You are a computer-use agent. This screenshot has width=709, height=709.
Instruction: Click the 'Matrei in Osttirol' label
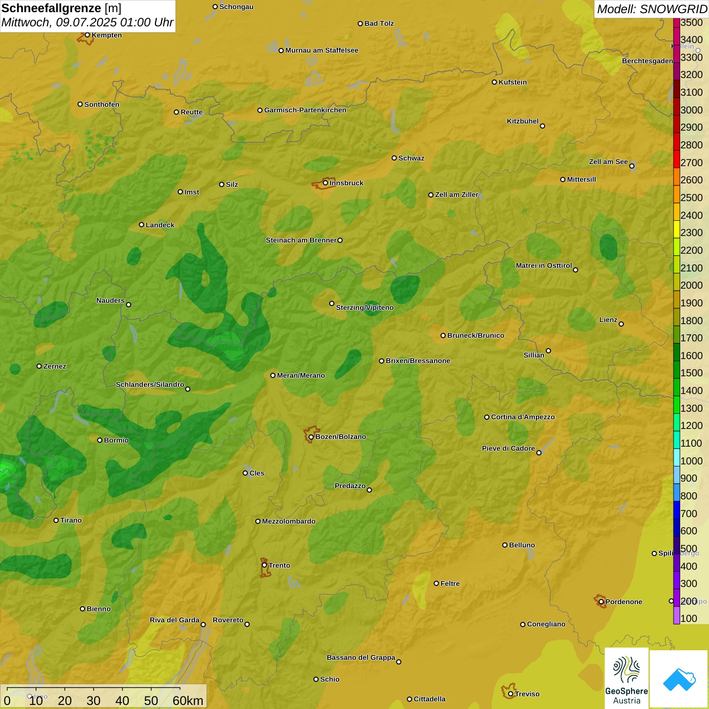click(544, 265)
